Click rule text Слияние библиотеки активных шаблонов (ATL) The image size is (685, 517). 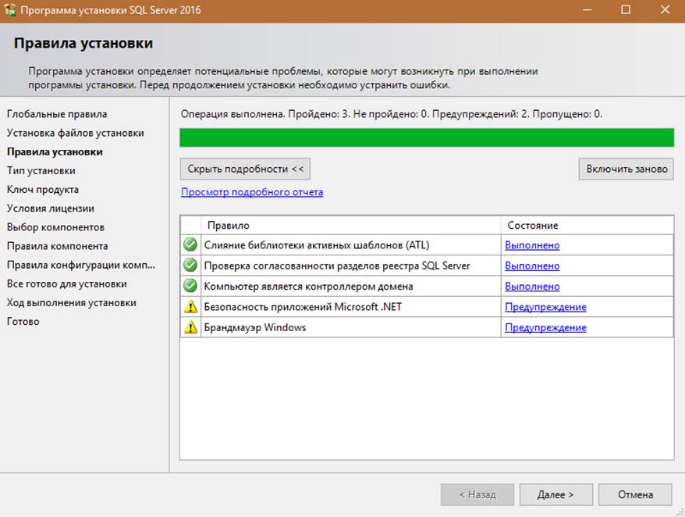(317, 245)
